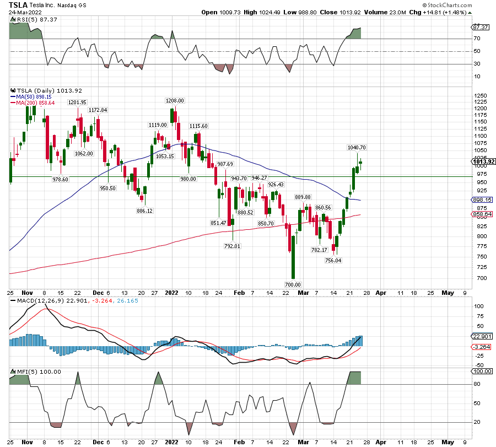The height and width of the screenshot is (447, 496).
Task: Click the red -3.264 signal tag on the right axis
Action: (482, 347)
